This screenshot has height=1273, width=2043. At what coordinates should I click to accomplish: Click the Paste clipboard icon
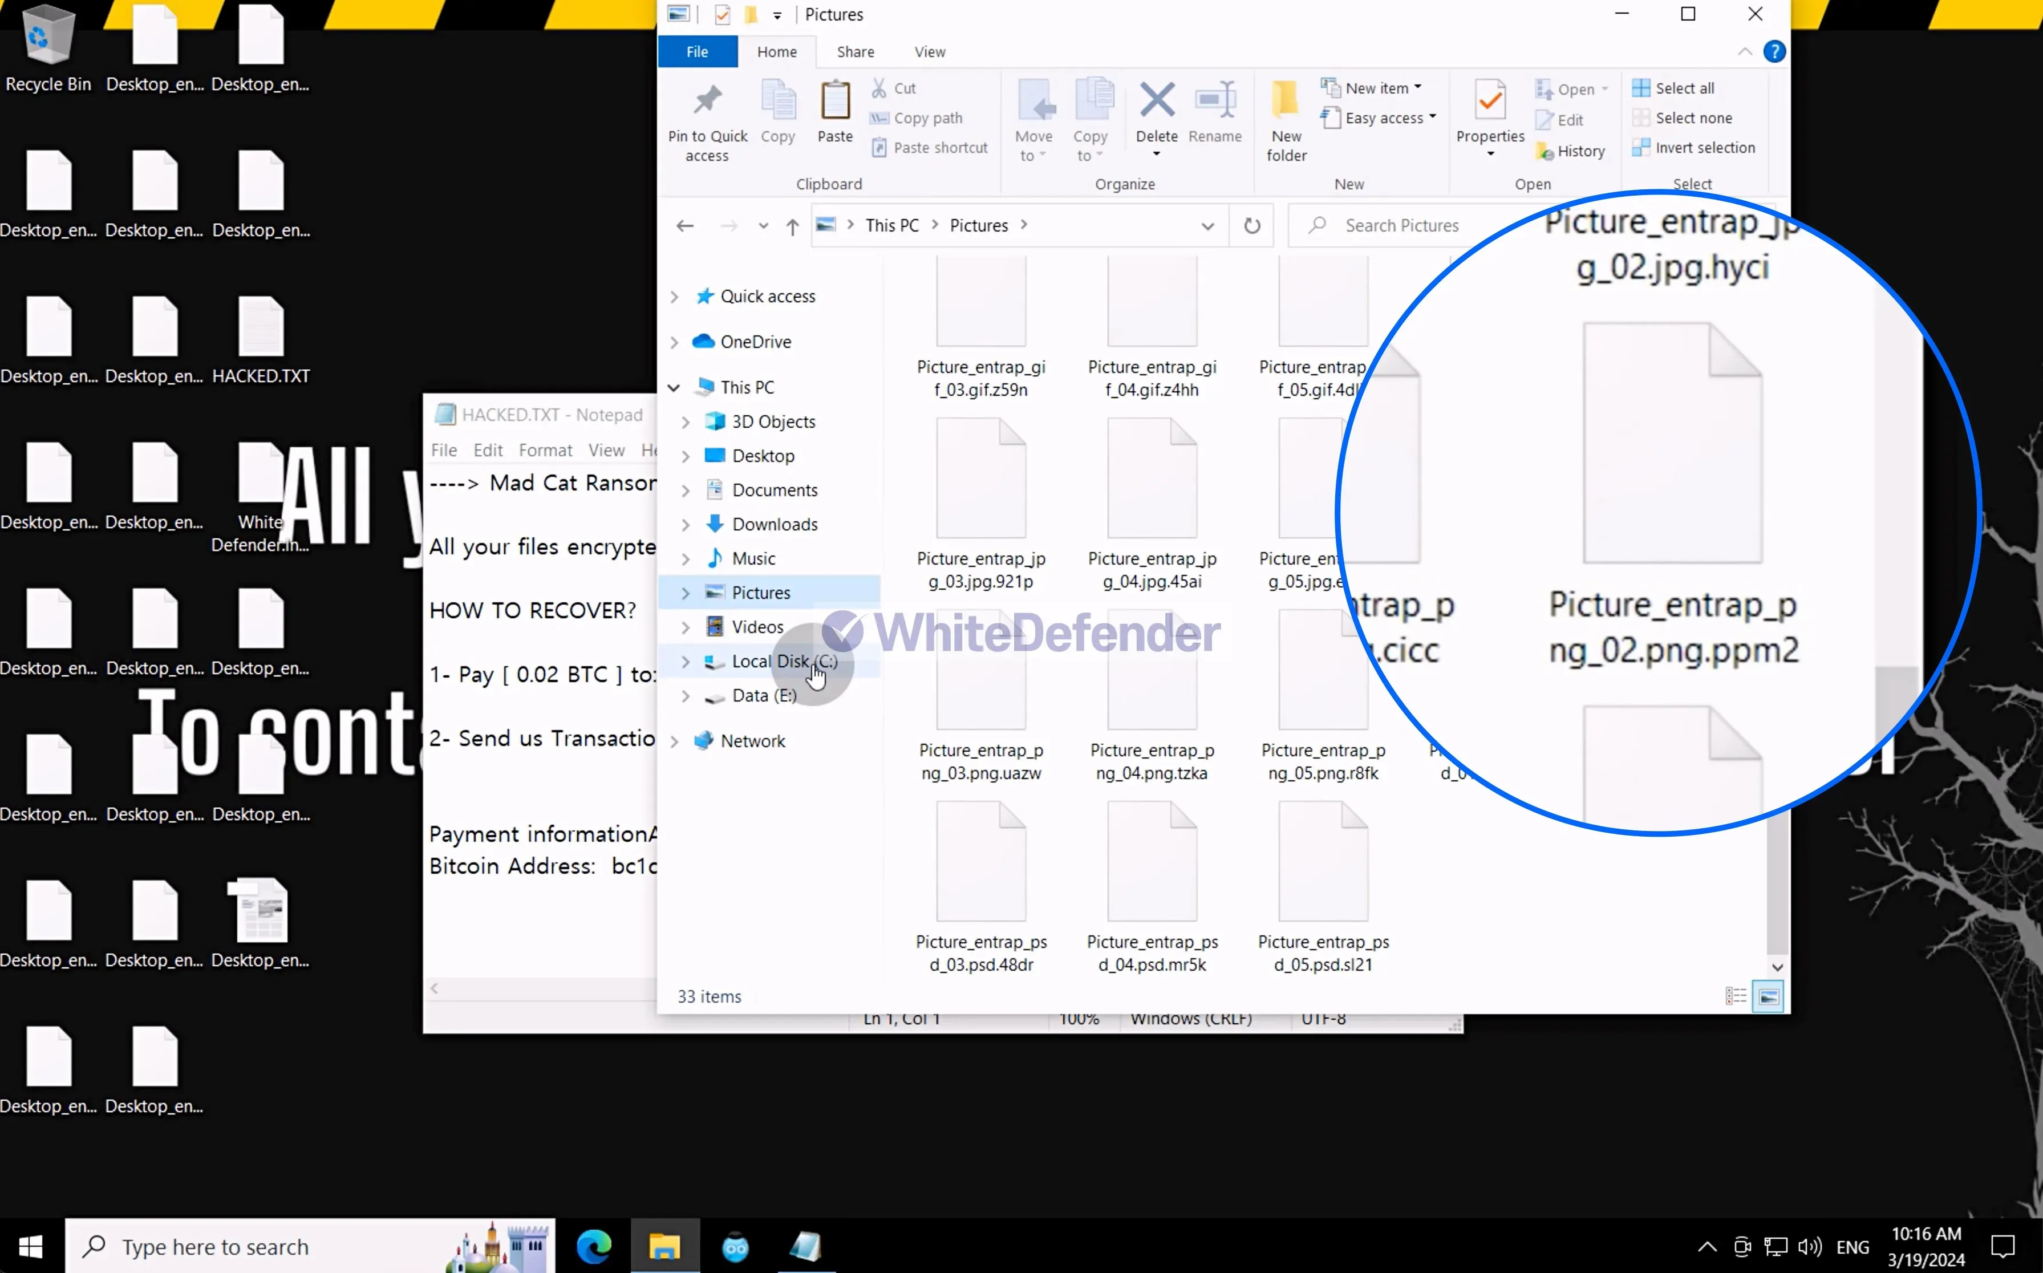click(x=834, y=101)
